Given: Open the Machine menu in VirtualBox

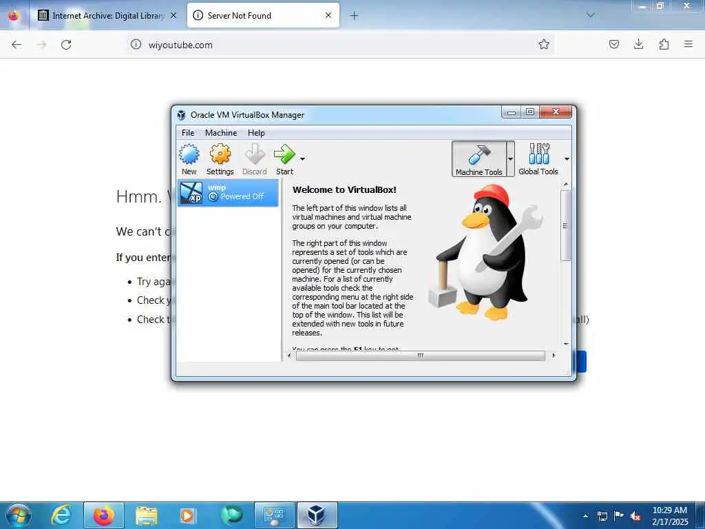Looking at the screenshot, I should (x=221, y=133).
